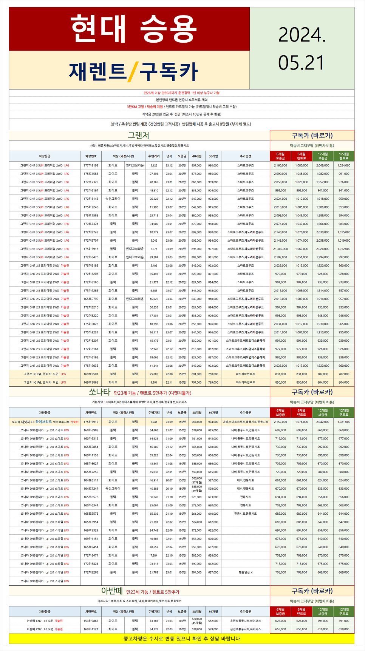Click license plate '169하1159'

click(91, 455)
